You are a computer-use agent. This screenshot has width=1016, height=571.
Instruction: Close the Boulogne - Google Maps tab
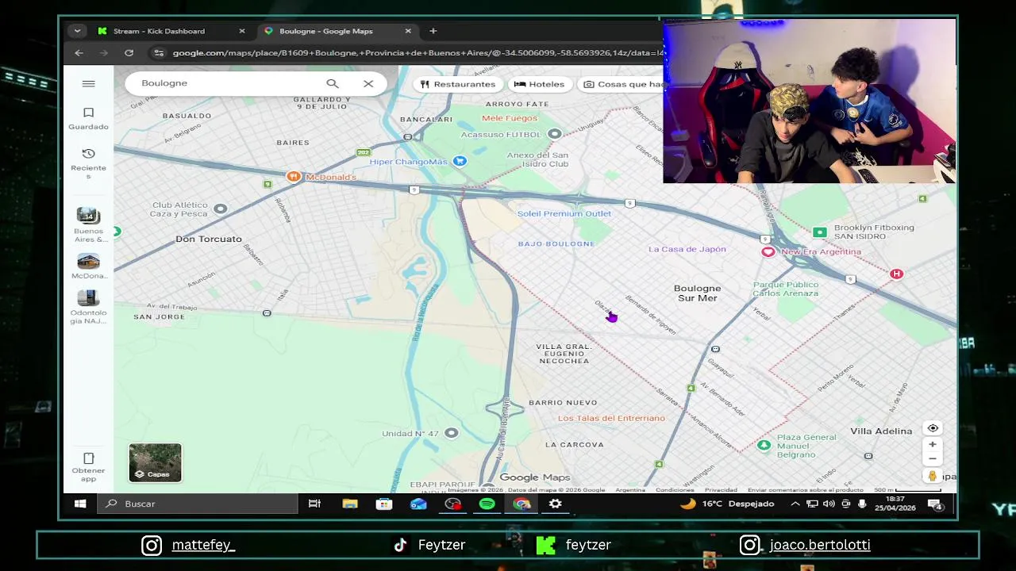408,31
